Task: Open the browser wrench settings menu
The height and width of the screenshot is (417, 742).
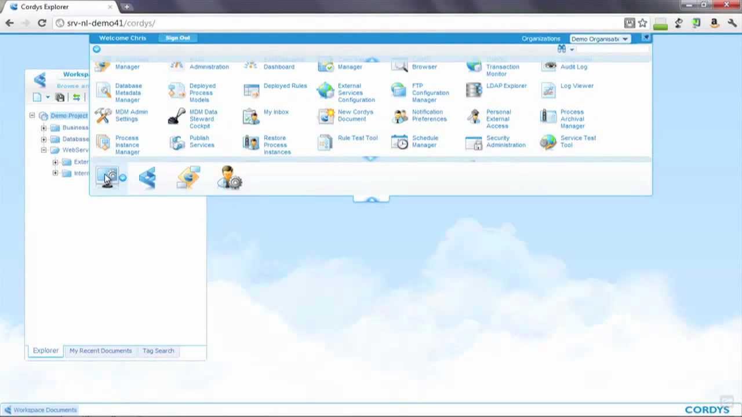Action: pos(732,23)
